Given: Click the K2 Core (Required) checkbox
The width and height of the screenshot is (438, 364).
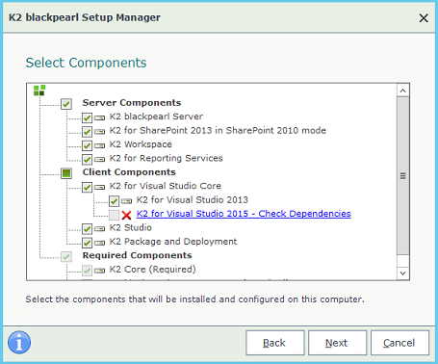Looking at the screenshot, I should (87, 271).
